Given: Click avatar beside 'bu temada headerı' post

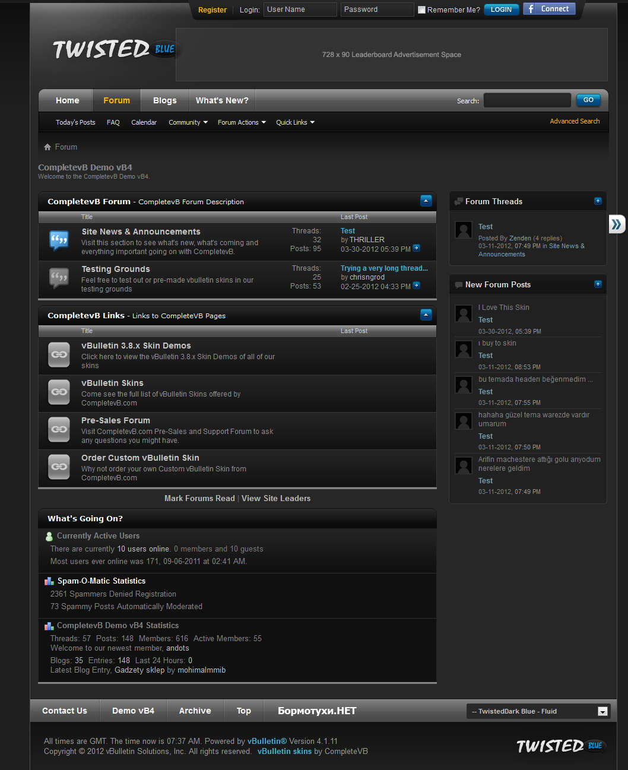Looking at the screenshot, I should pyautogui.click(x=464, y=385).
